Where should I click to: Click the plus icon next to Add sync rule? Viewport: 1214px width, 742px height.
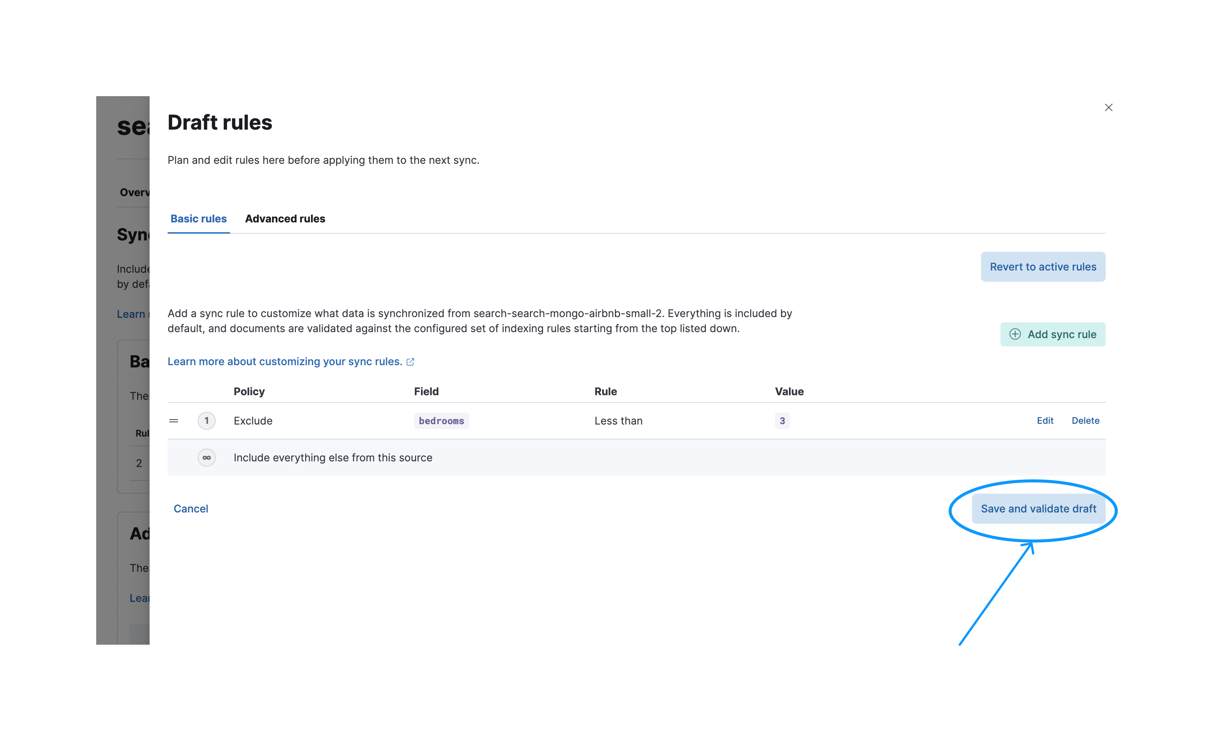1016,334
